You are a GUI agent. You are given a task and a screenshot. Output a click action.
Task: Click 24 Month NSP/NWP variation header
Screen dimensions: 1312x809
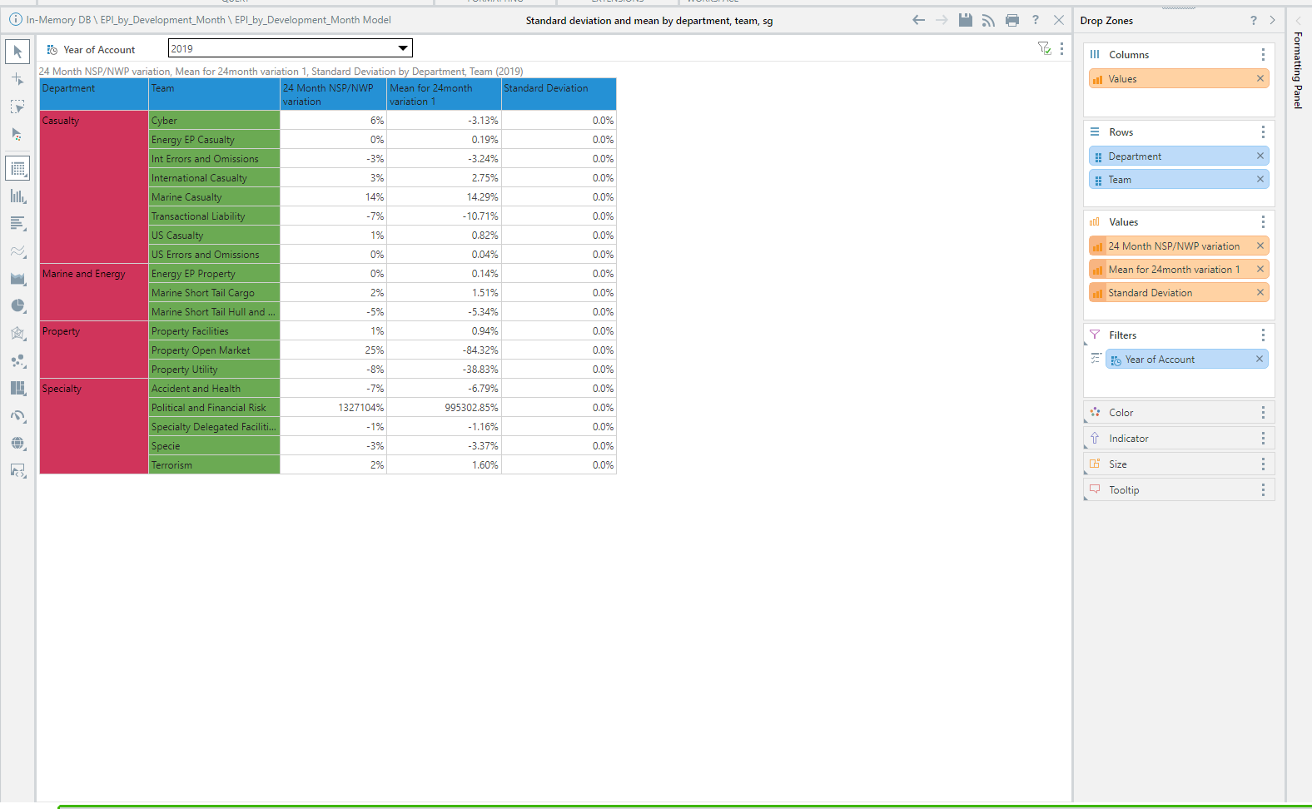pyautogui.click(x=333, y=94)
